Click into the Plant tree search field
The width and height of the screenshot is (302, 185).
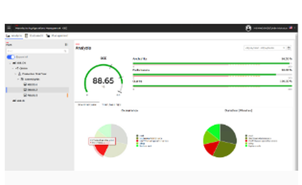point(37,51)
